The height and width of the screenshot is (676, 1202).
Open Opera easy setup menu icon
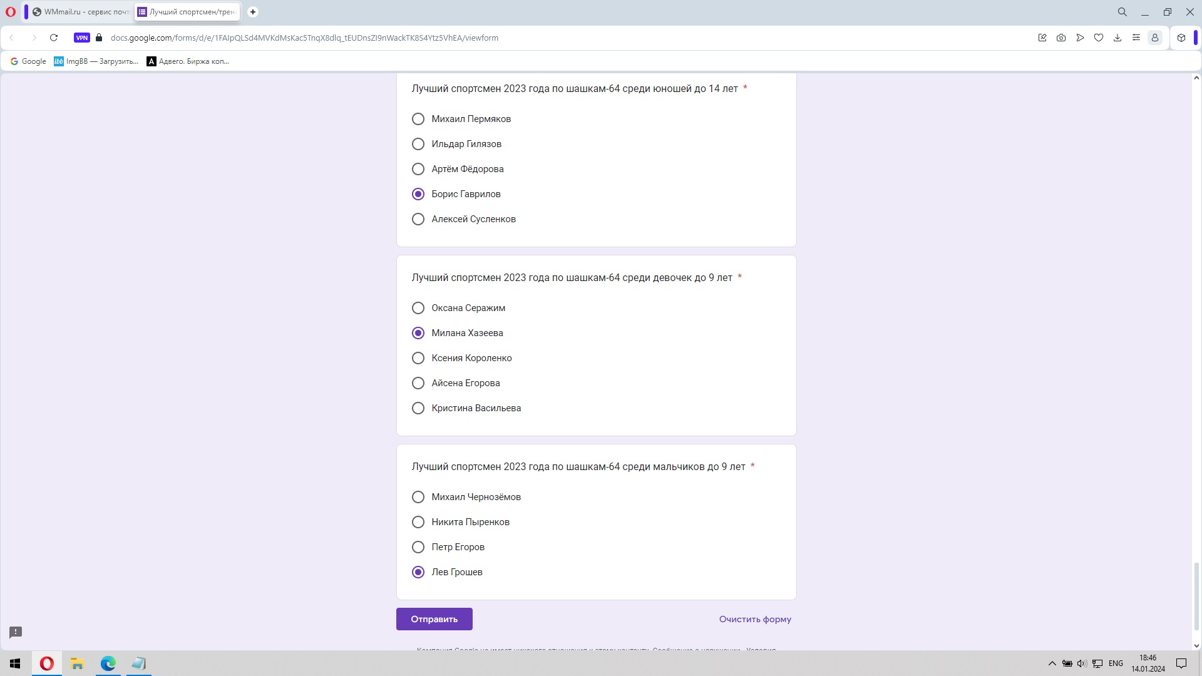pos(1136,38)
